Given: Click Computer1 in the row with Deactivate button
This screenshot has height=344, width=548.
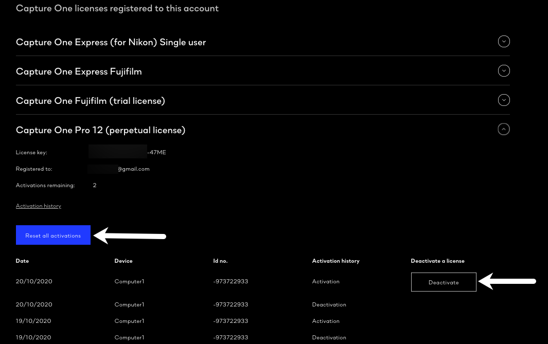Looking at the screenshot, I should pyautogui.click(x=129, y=281).
